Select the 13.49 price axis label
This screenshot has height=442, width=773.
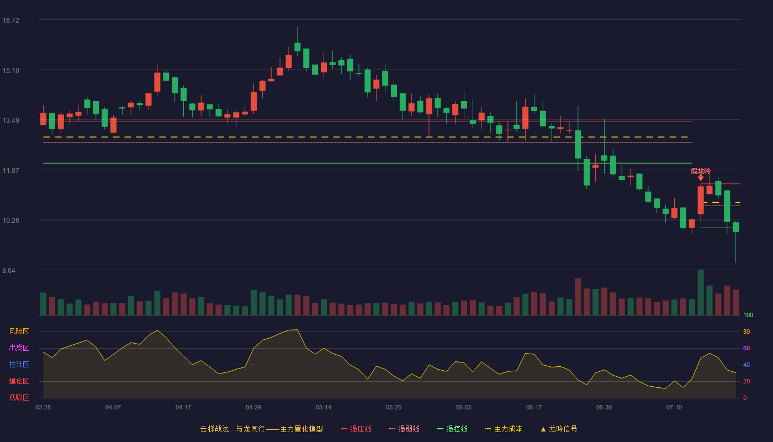pos(11,120)
